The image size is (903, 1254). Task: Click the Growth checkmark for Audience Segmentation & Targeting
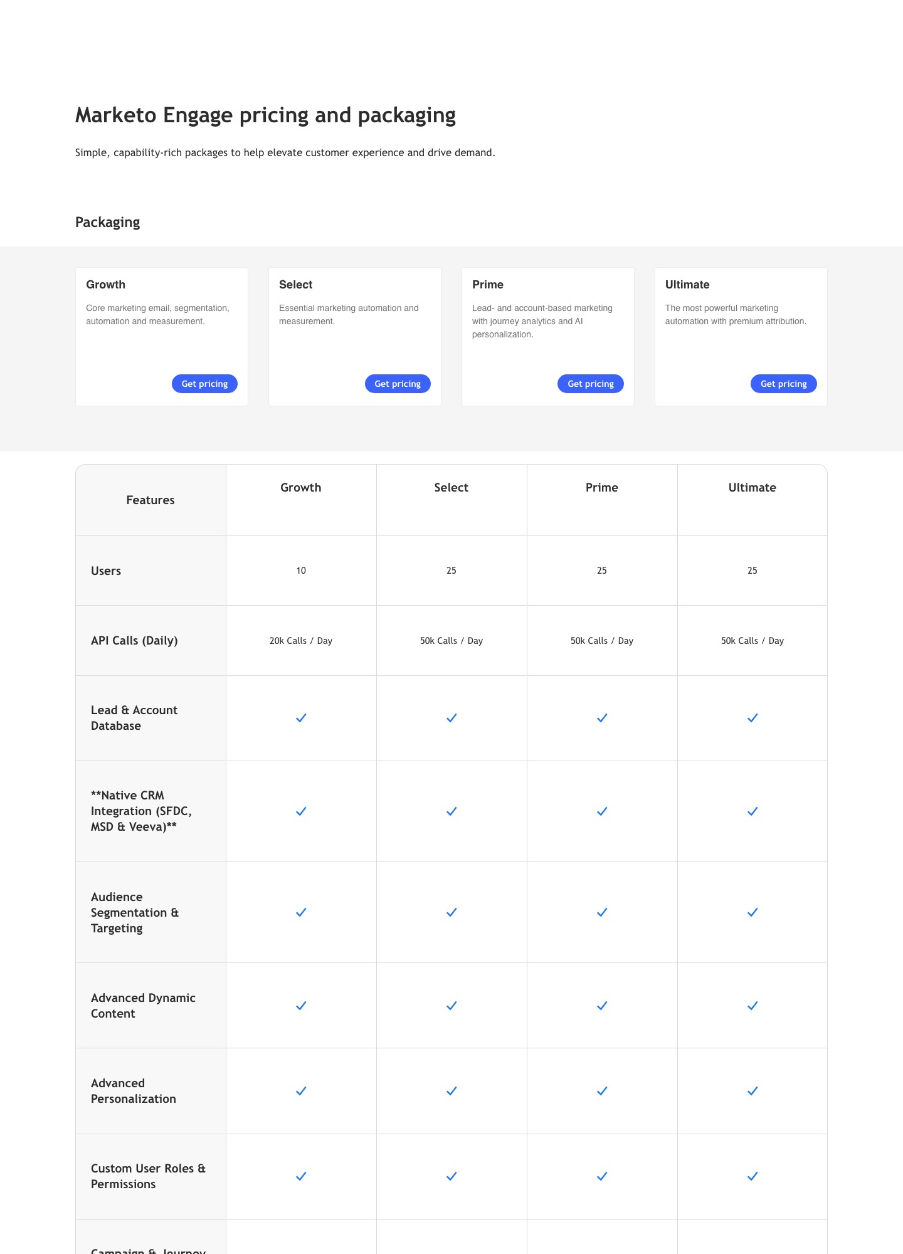[301, 912]
